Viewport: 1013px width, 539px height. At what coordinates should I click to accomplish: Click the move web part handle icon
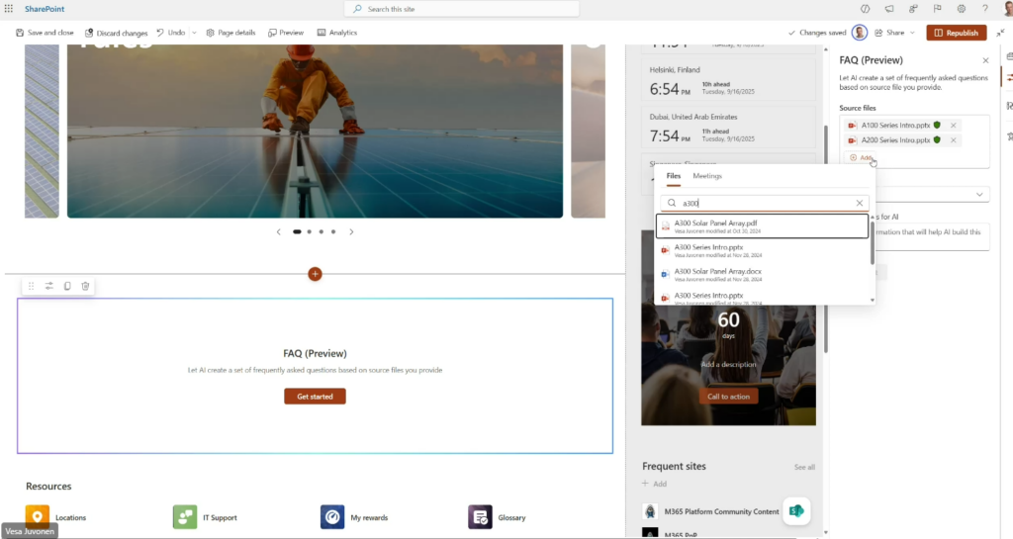click(x=31, y=286)
